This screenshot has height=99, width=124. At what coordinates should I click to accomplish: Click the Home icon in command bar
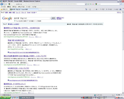click(x=86, y=9)
